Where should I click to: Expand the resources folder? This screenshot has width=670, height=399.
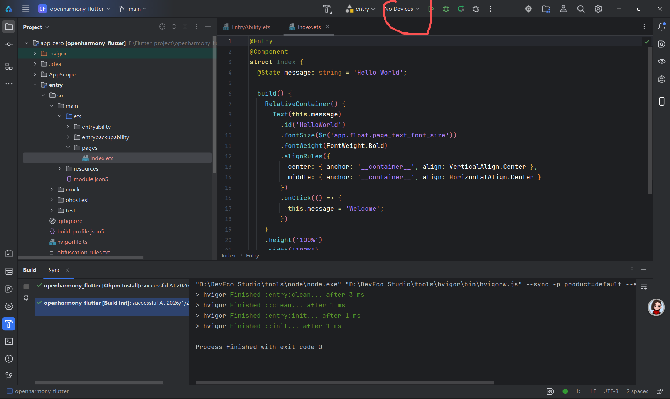(60, 168)
